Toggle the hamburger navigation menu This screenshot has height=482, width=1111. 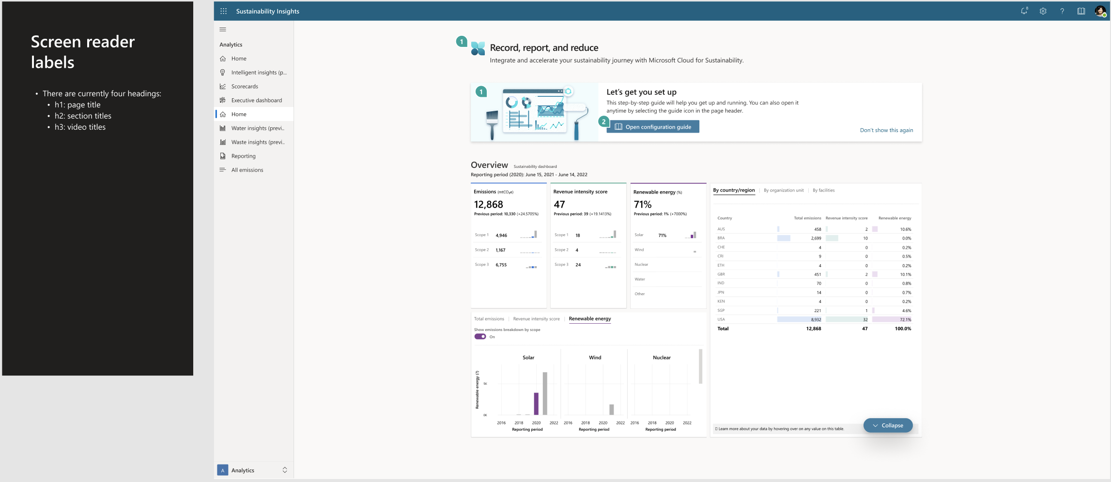(223, 30)
